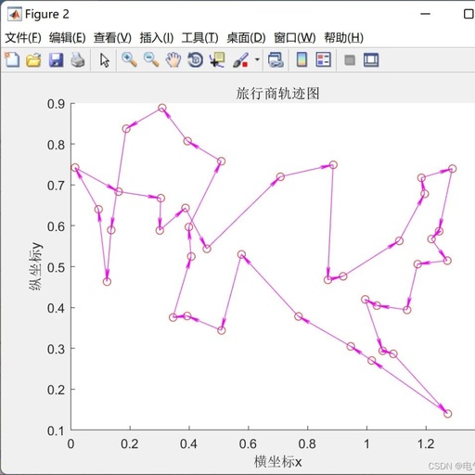This screenshot has height=475, width=475.
Task: Click the MATLAB logo in the title bar
Action: point(15,14)
